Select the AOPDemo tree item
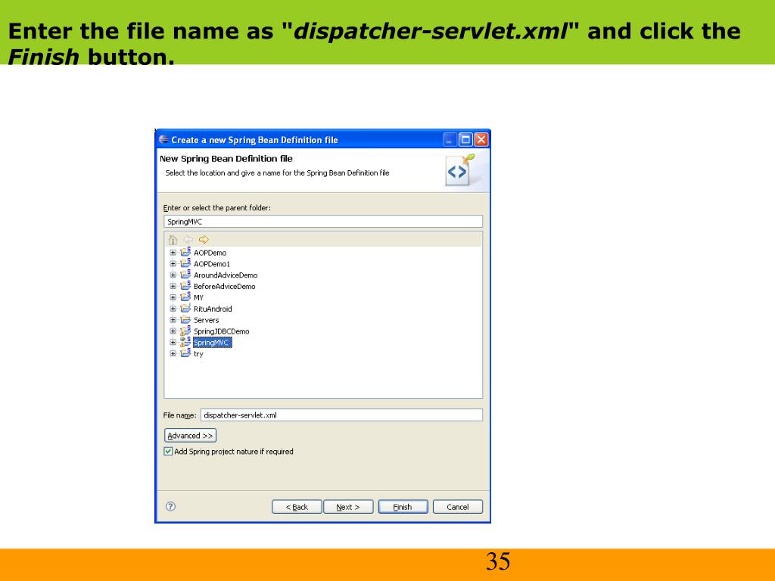 tap(210, 253)
